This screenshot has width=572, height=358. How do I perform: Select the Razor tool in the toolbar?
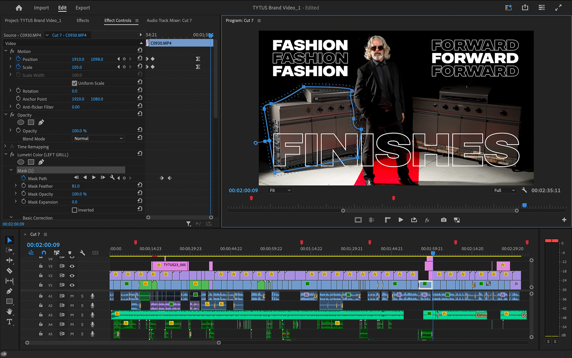[9, 271]
